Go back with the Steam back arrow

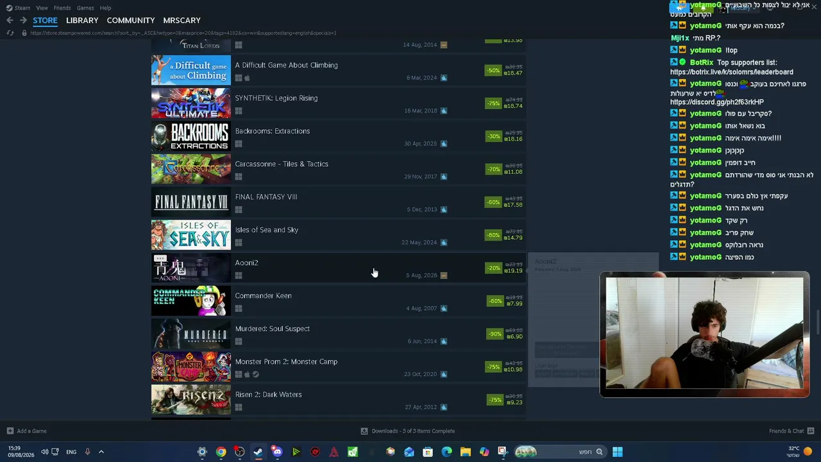click(10, 21)
